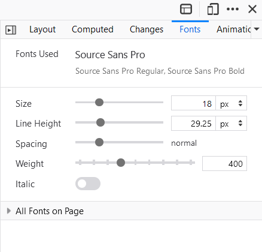Select the Animations tab
Image resolution: width=262 pixels, height=252 pixels.
pos(233,29)
